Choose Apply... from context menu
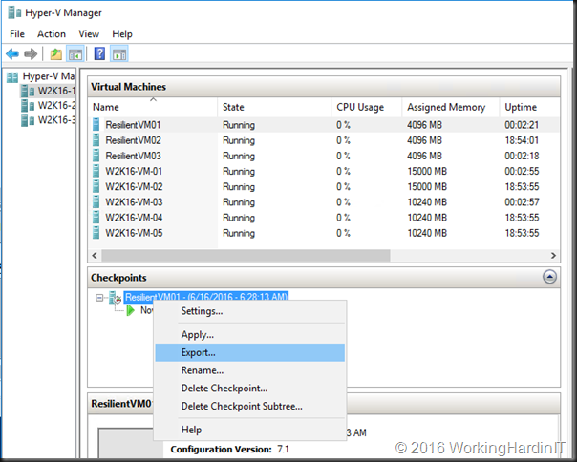Screen dimensions: 577x462 [x=250, y=335]
